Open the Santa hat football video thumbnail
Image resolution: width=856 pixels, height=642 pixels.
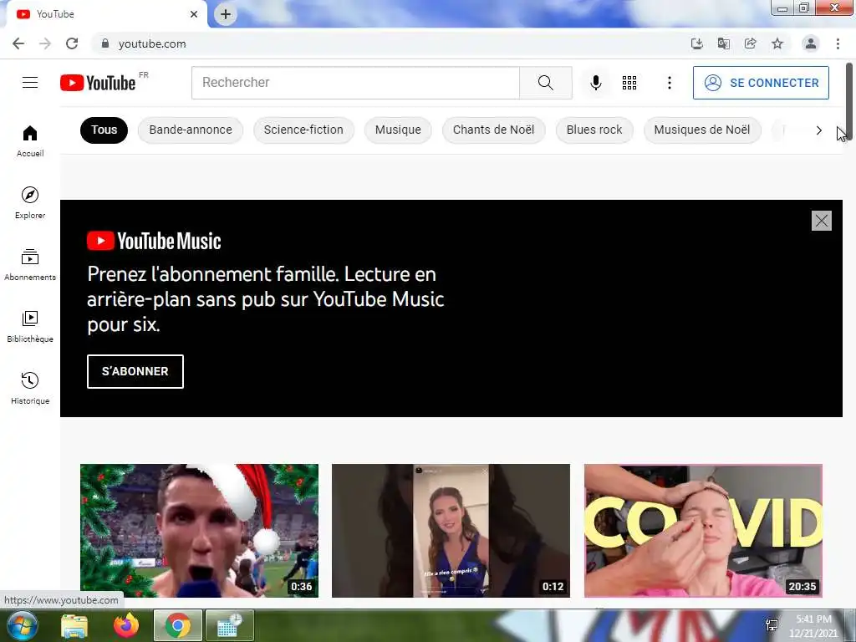pyautogui.click(x=199, y=531)
